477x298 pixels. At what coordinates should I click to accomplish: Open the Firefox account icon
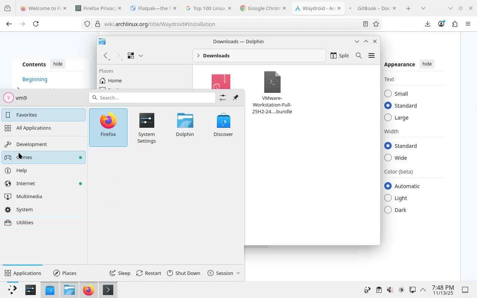coord(441,24)
